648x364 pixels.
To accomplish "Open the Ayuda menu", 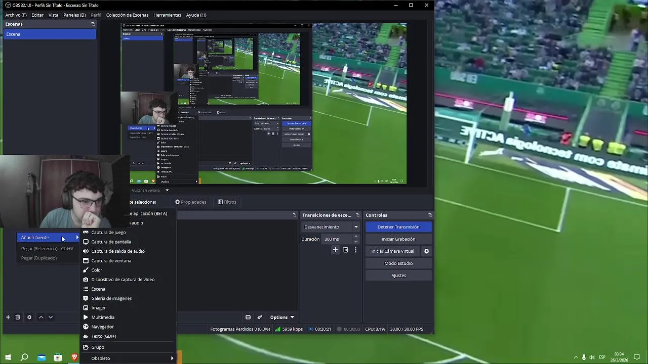I will (196, 15).
